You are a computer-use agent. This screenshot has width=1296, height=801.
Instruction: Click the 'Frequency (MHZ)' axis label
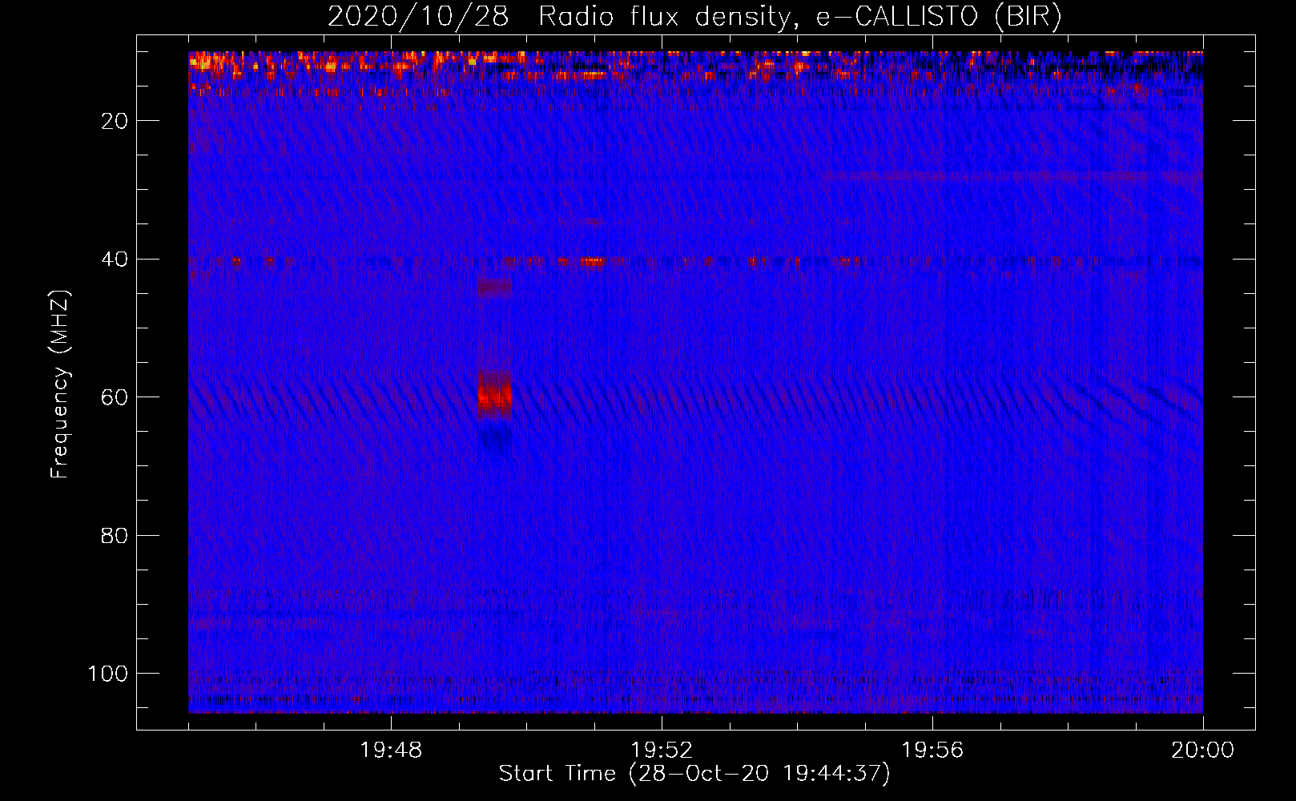(x=60, y=384)
